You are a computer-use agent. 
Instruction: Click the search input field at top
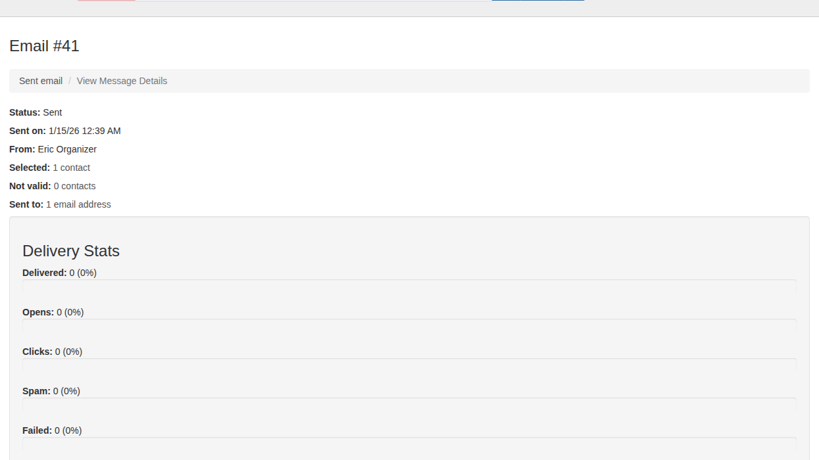pos(309,2)
